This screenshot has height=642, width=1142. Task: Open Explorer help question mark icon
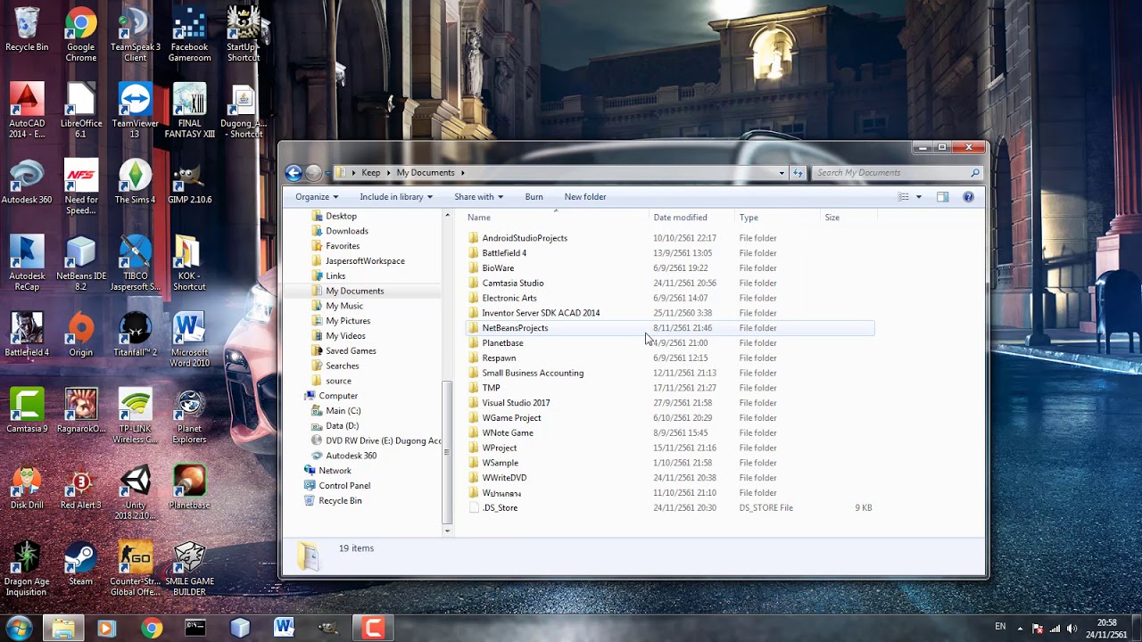coord(968,197)
